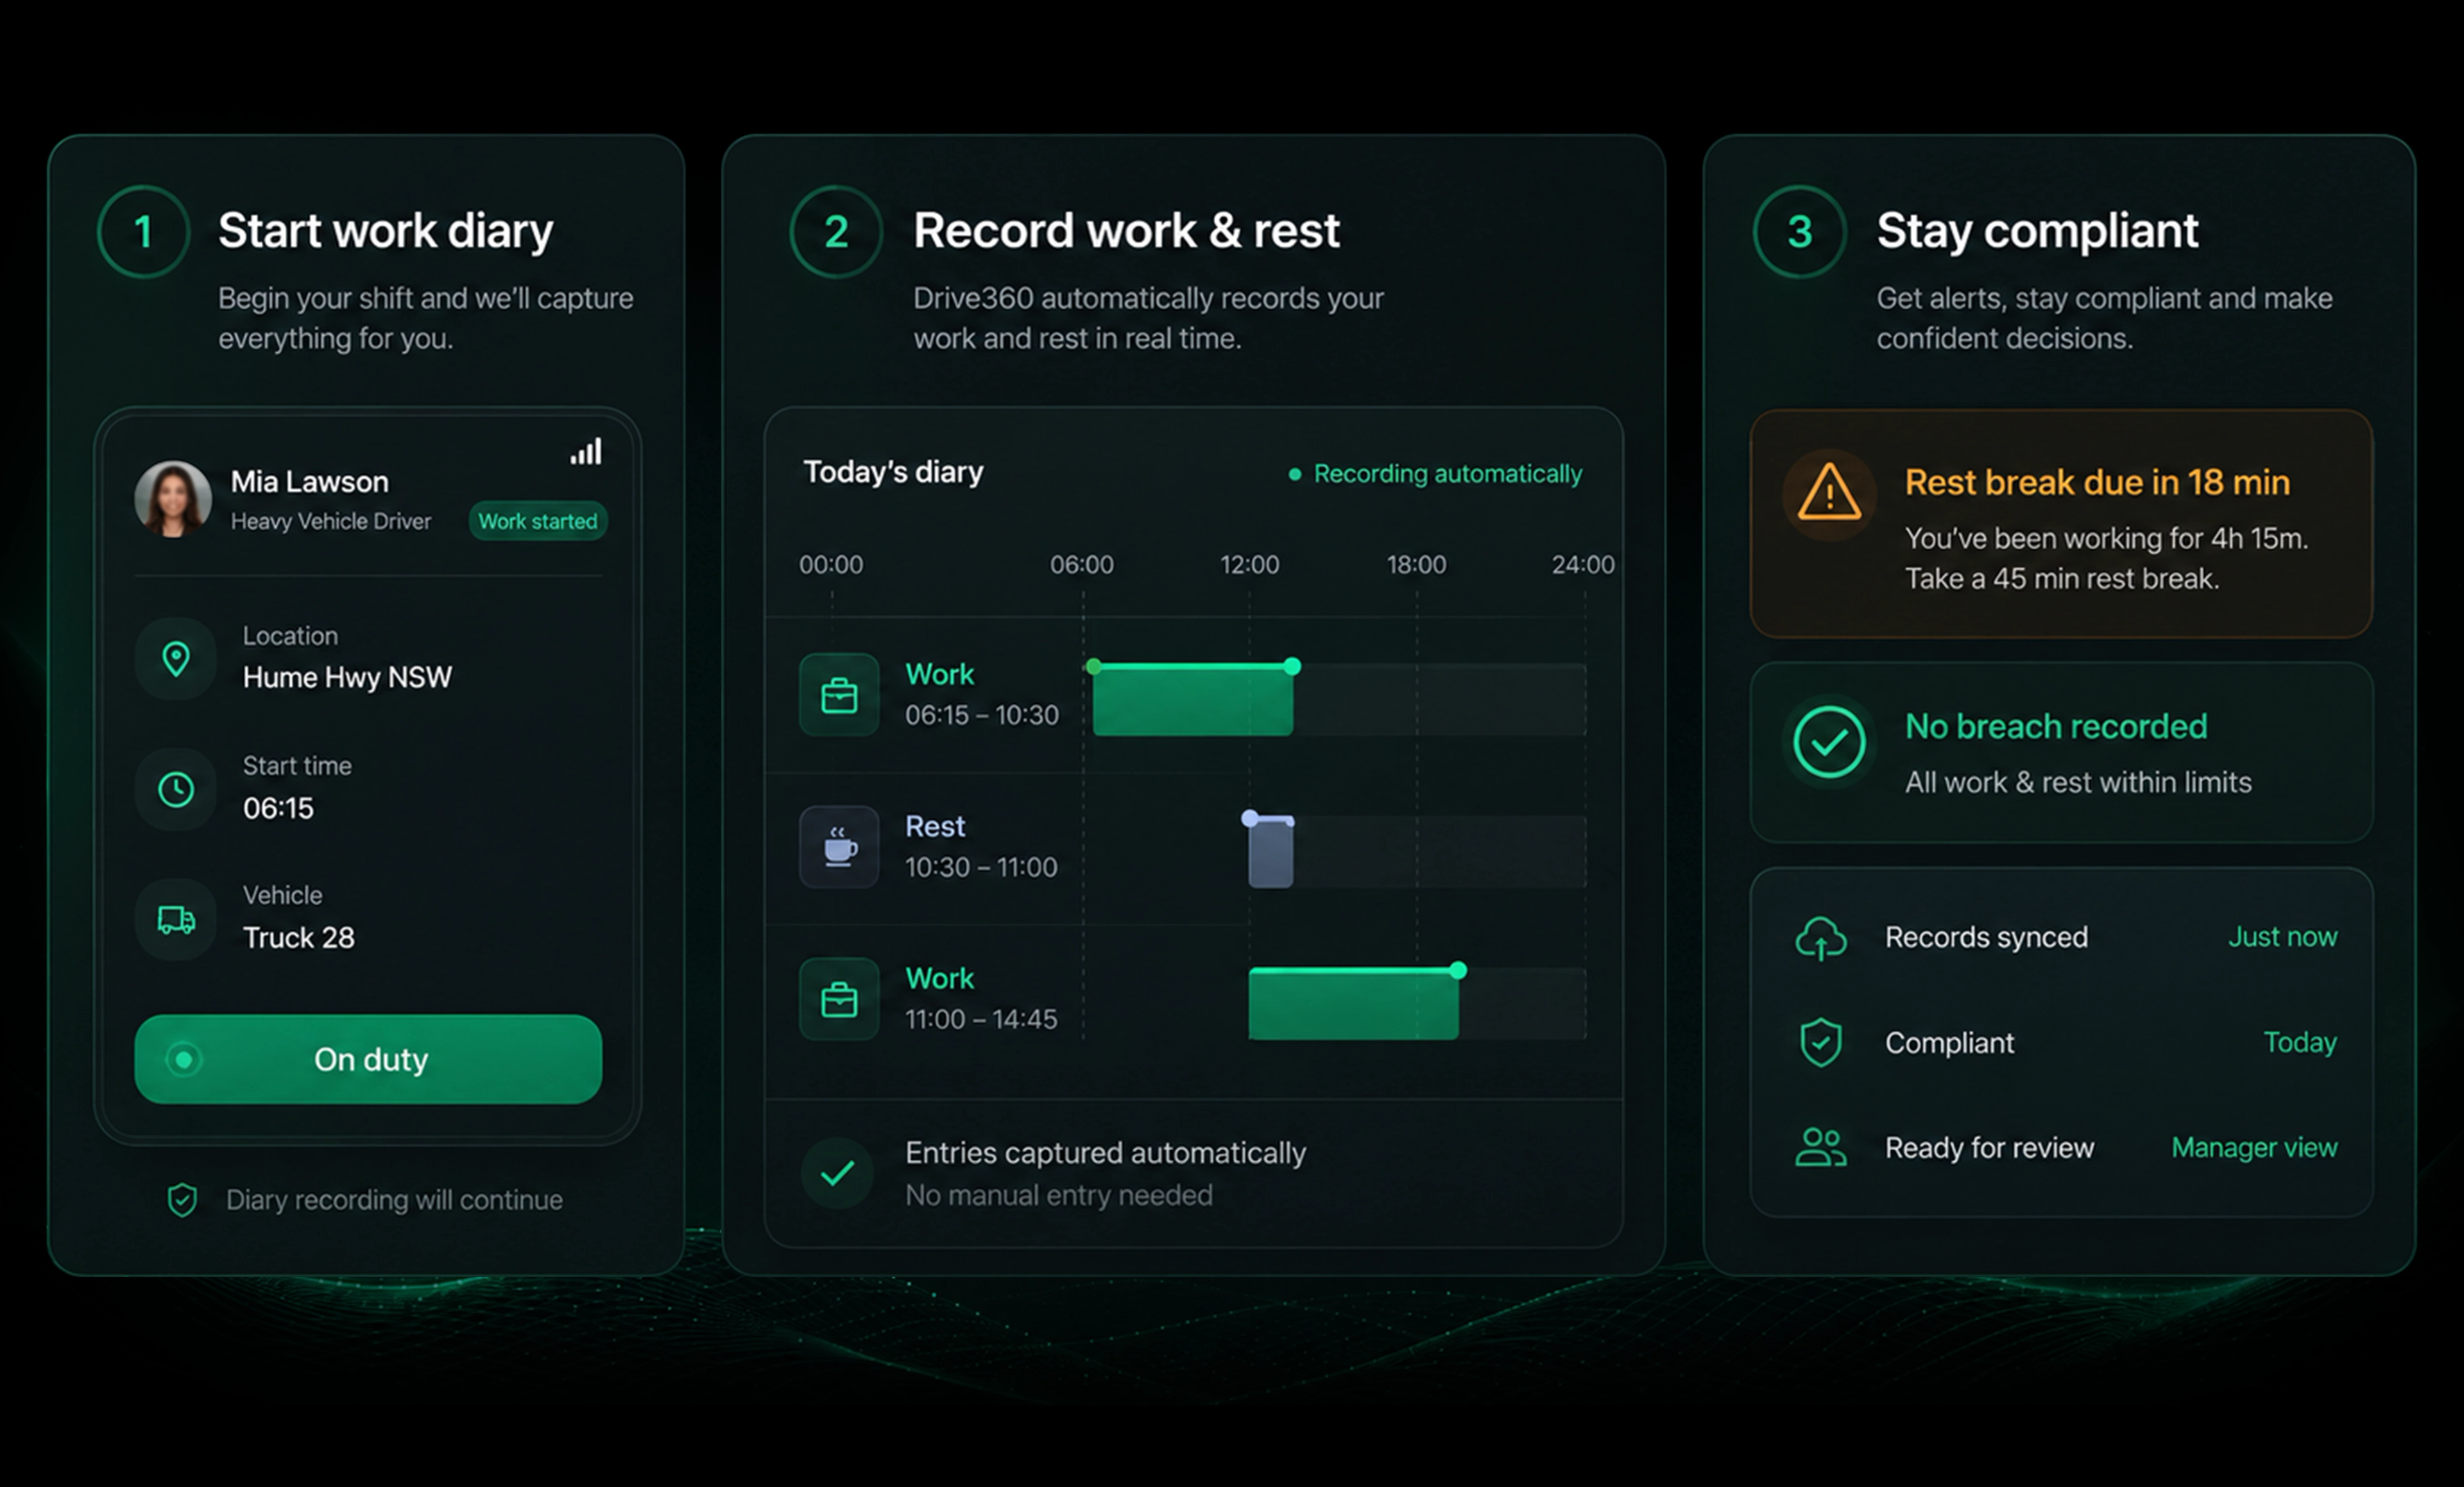Click Mia Lawson's profile photo
The height and width of the screenshot is (1487, 2464).
pos(173,498)
